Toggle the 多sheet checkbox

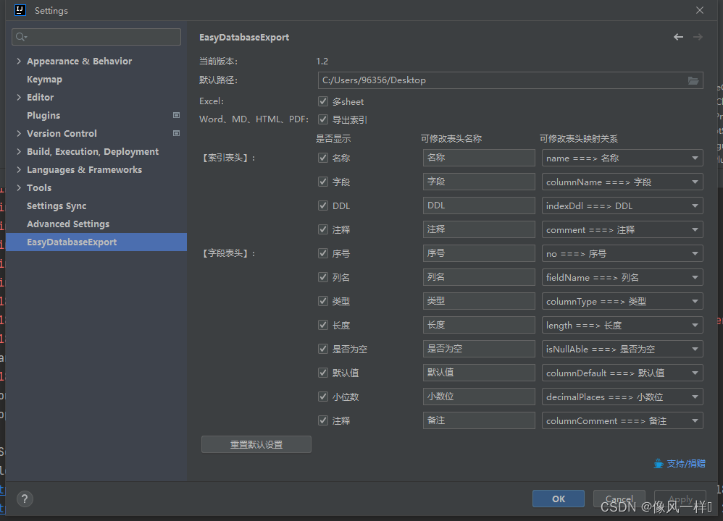coord(323,101)
